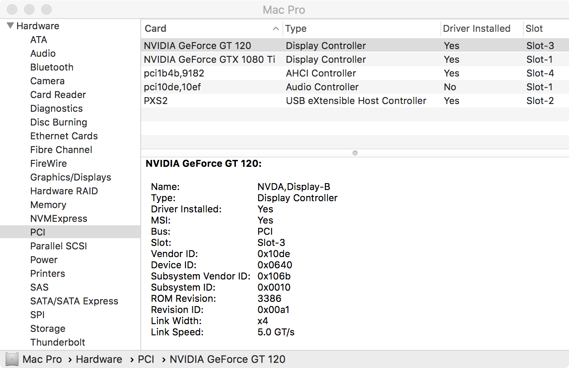The image size is (569, 368).
Task: Select ATA in the sidebar
Action: (x=39, y=40)
